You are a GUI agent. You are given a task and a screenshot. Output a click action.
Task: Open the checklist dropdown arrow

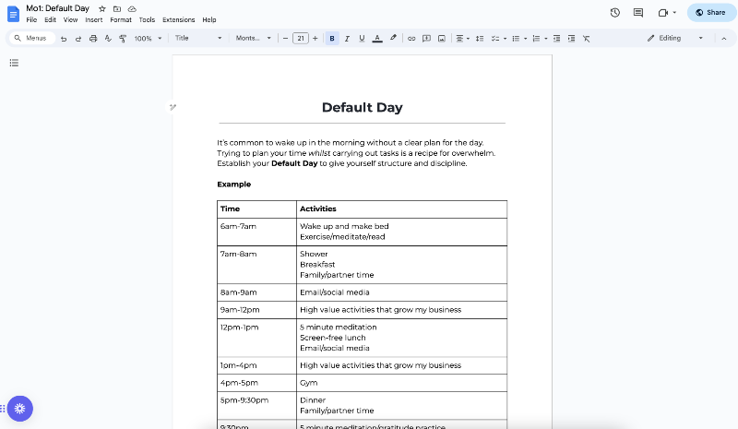pos(505,39)
